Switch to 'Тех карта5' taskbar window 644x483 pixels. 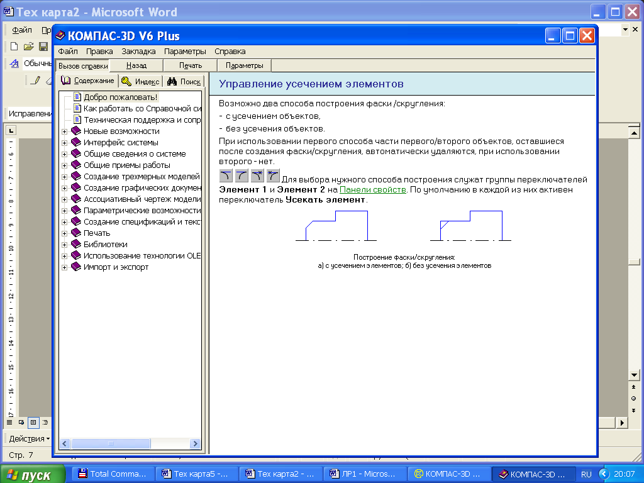[197, 474]
